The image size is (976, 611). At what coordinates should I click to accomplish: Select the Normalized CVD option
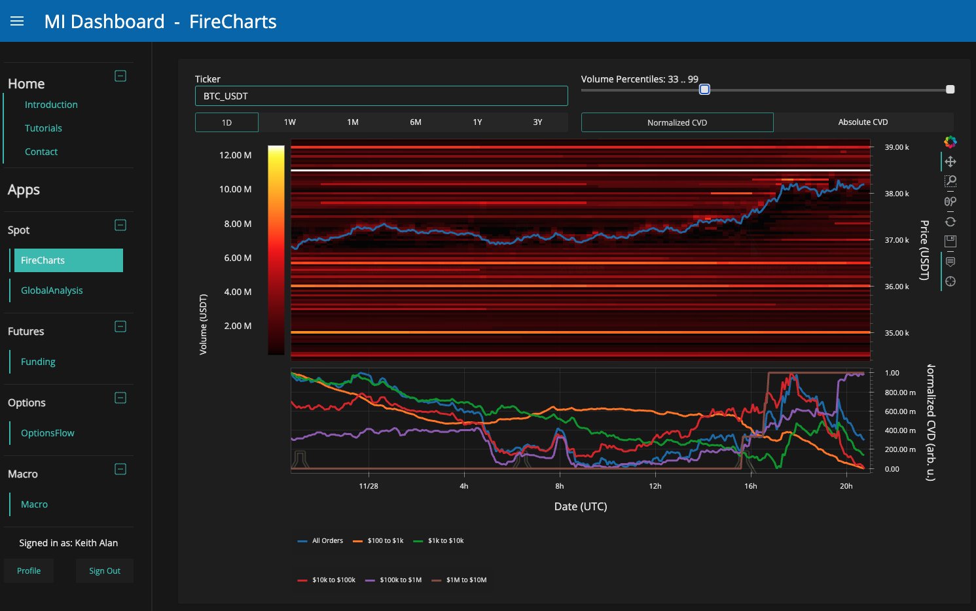[x=677, y=122]
